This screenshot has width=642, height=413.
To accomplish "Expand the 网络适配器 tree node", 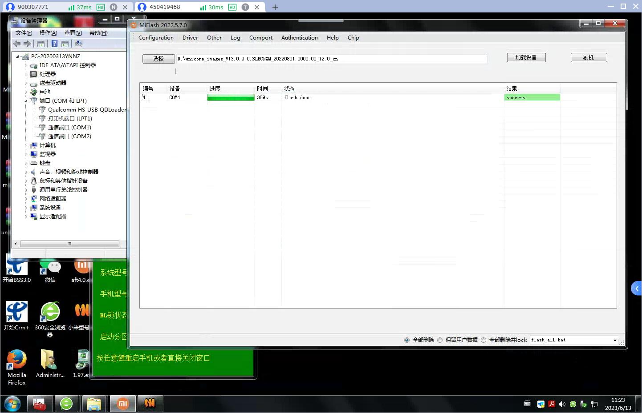I will [26, 199].
